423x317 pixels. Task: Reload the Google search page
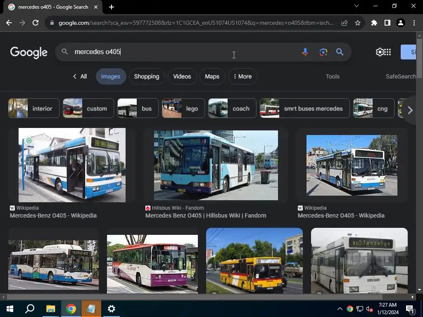(36, 23)
